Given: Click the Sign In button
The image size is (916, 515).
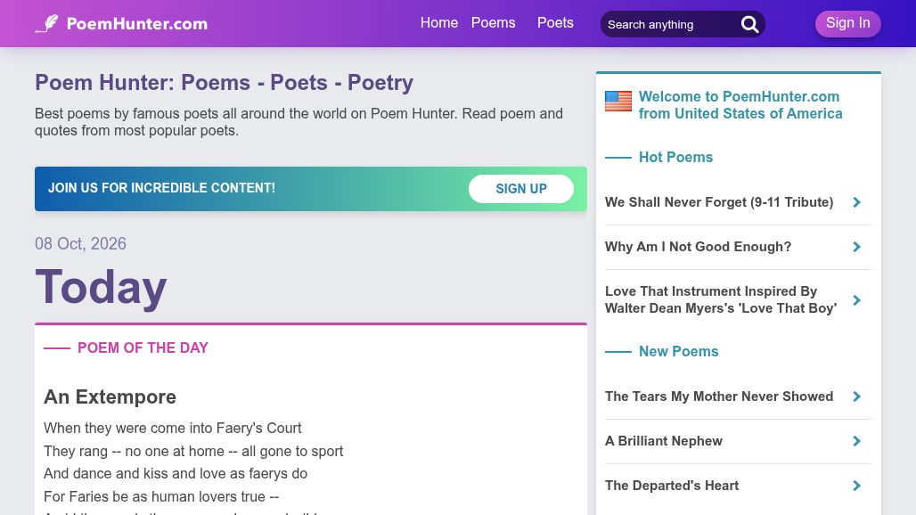Looking at the screenshot, I should [848, 23].
